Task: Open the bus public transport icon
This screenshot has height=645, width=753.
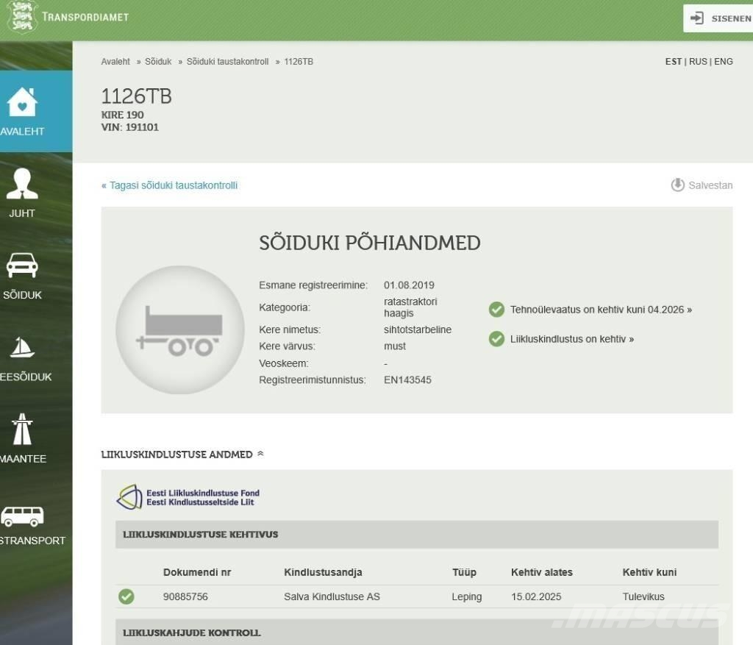Action: coord(22,516)
